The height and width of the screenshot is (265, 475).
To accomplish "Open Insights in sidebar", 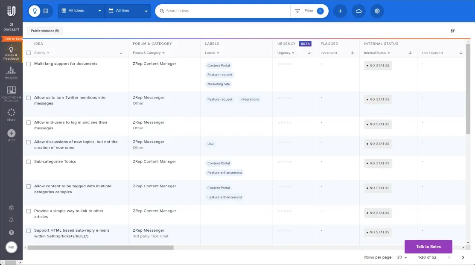I will pos(11,73).
